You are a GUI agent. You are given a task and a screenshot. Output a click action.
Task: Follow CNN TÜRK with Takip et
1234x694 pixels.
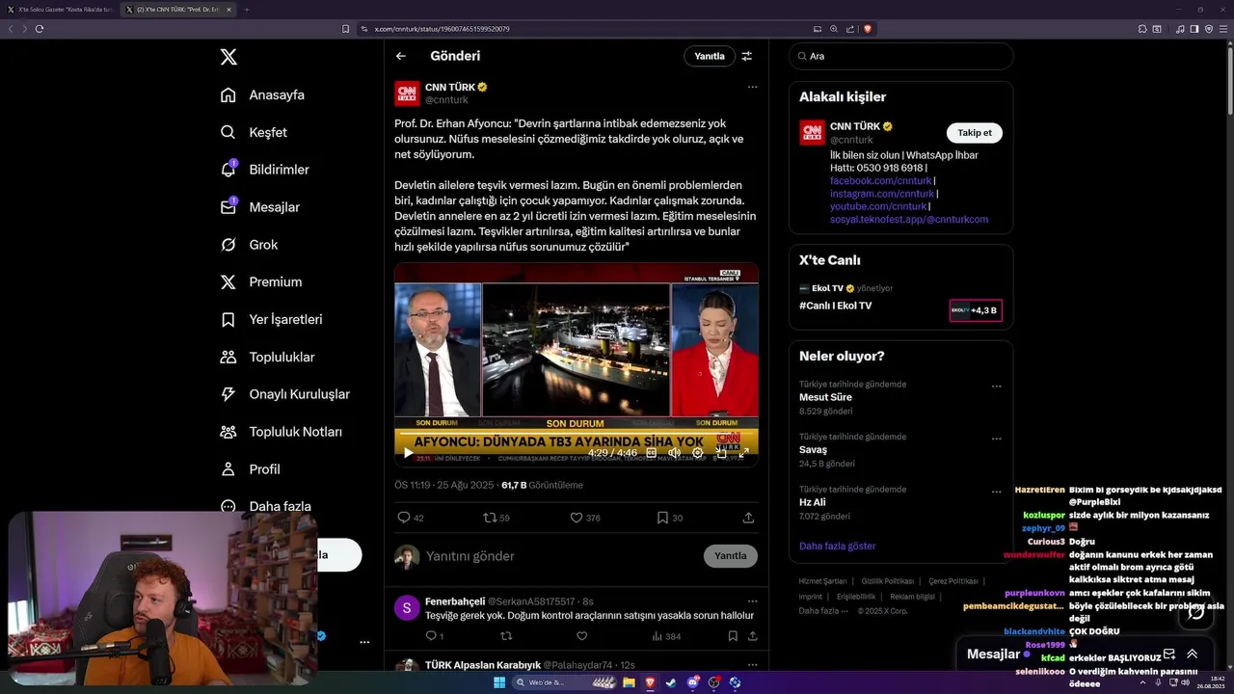click(x=975, y=133)
